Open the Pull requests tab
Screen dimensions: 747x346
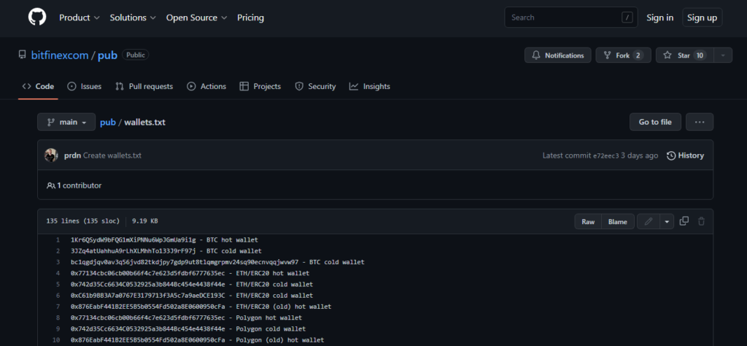pyautogui.click(x=144, y=86)
